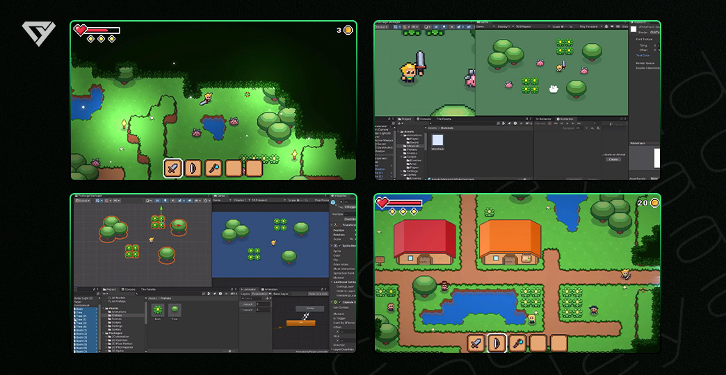Screen dimensions: 726x375
Task: Click Base Layer breadcrumb in Animator
Action: click(x=280, y=294)
